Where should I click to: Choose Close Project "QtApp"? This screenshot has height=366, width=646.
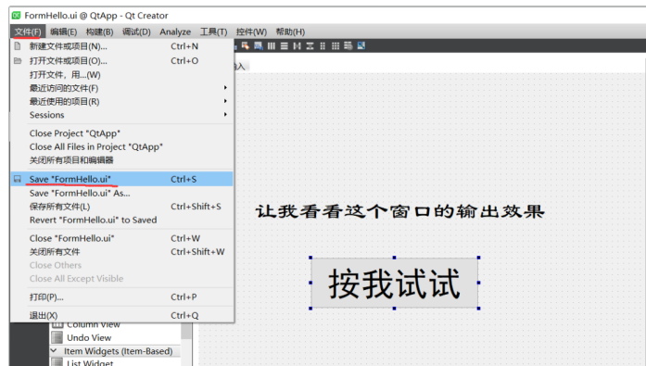pyautogui.click(x=122, y=133)
